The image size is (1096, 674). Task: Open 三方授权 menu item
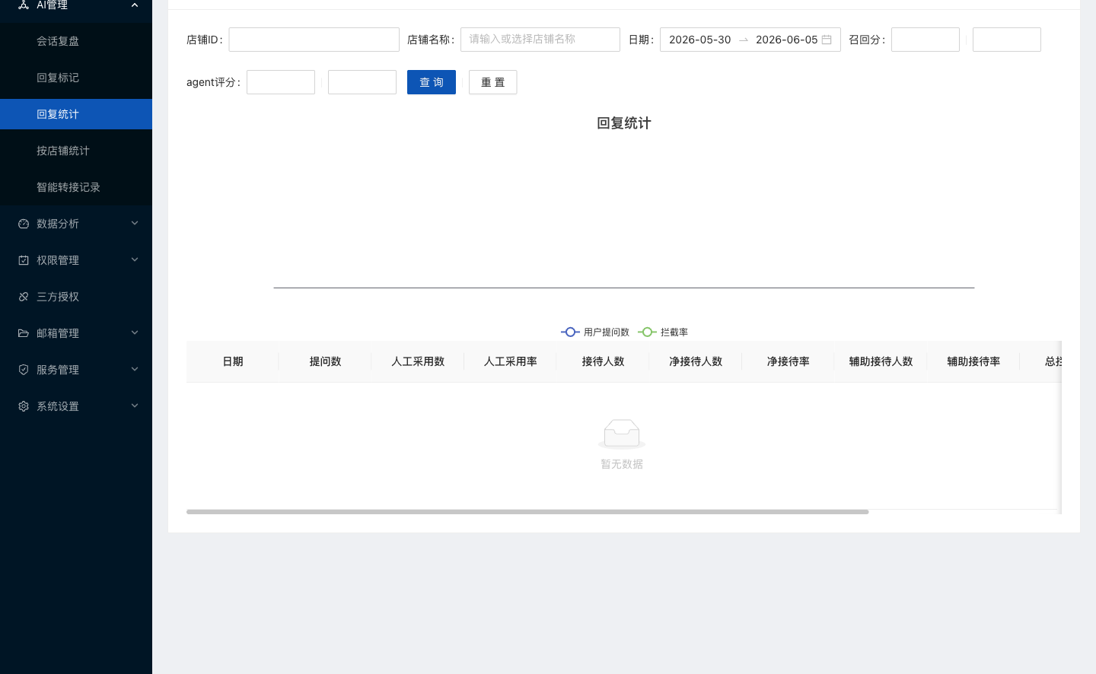76,297
